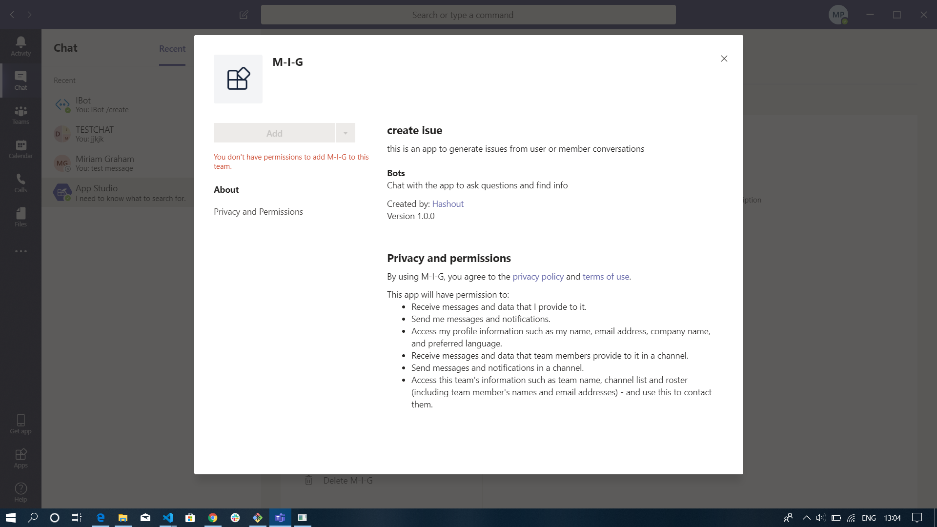This screenshot has width=937, height=527.
Task: Open the MP profile avatar menu
Action: click(x=838, y=15)
